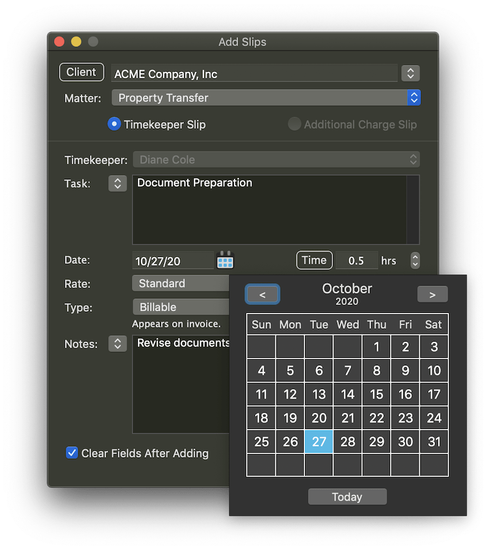The image size is (486, 550).
Task: Toggle Clear Fields After Adding checkbox
Action: [72, 453]
